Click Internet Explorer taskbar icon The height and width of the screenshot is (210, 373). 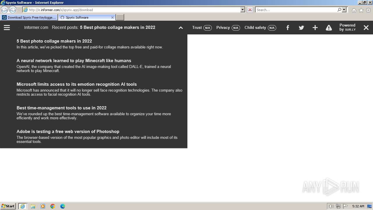[x=23, y=206]
